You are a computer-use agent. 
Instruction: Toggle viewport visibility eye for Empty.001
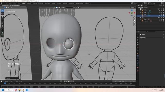161,21
